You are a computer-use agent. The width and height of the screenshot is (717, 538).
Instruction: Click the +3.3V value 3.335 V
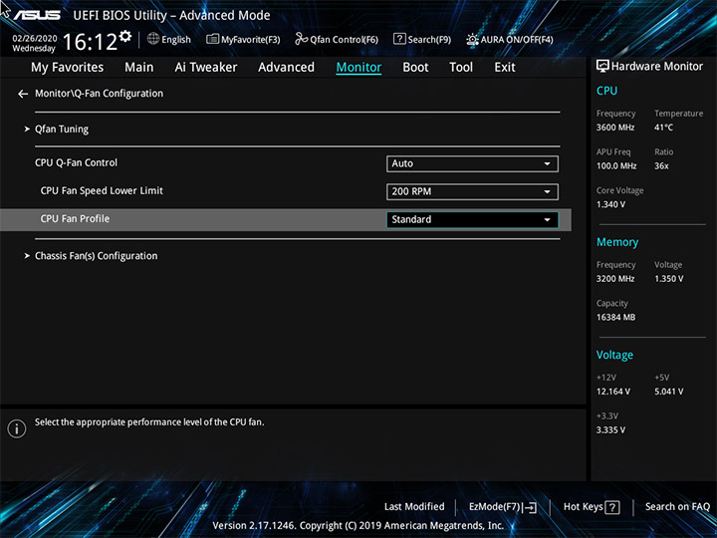(610, 430)
